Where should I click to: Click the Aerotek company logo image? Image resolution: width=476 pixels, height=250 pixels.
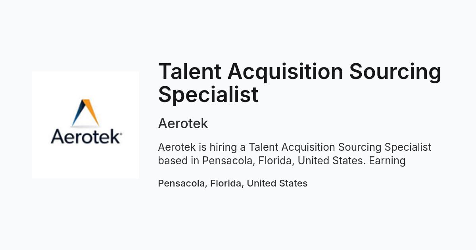[85, 125]
